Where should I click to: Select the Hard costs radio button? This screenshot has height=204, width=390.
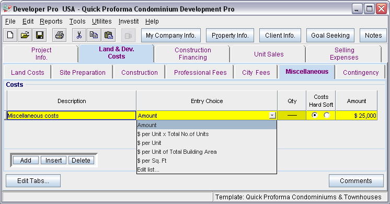point(315,115)
